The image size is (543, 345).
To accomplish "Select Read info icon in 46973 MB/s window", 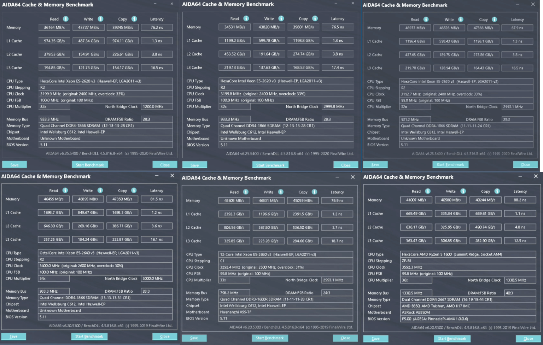I will click(x=426, y=19).
